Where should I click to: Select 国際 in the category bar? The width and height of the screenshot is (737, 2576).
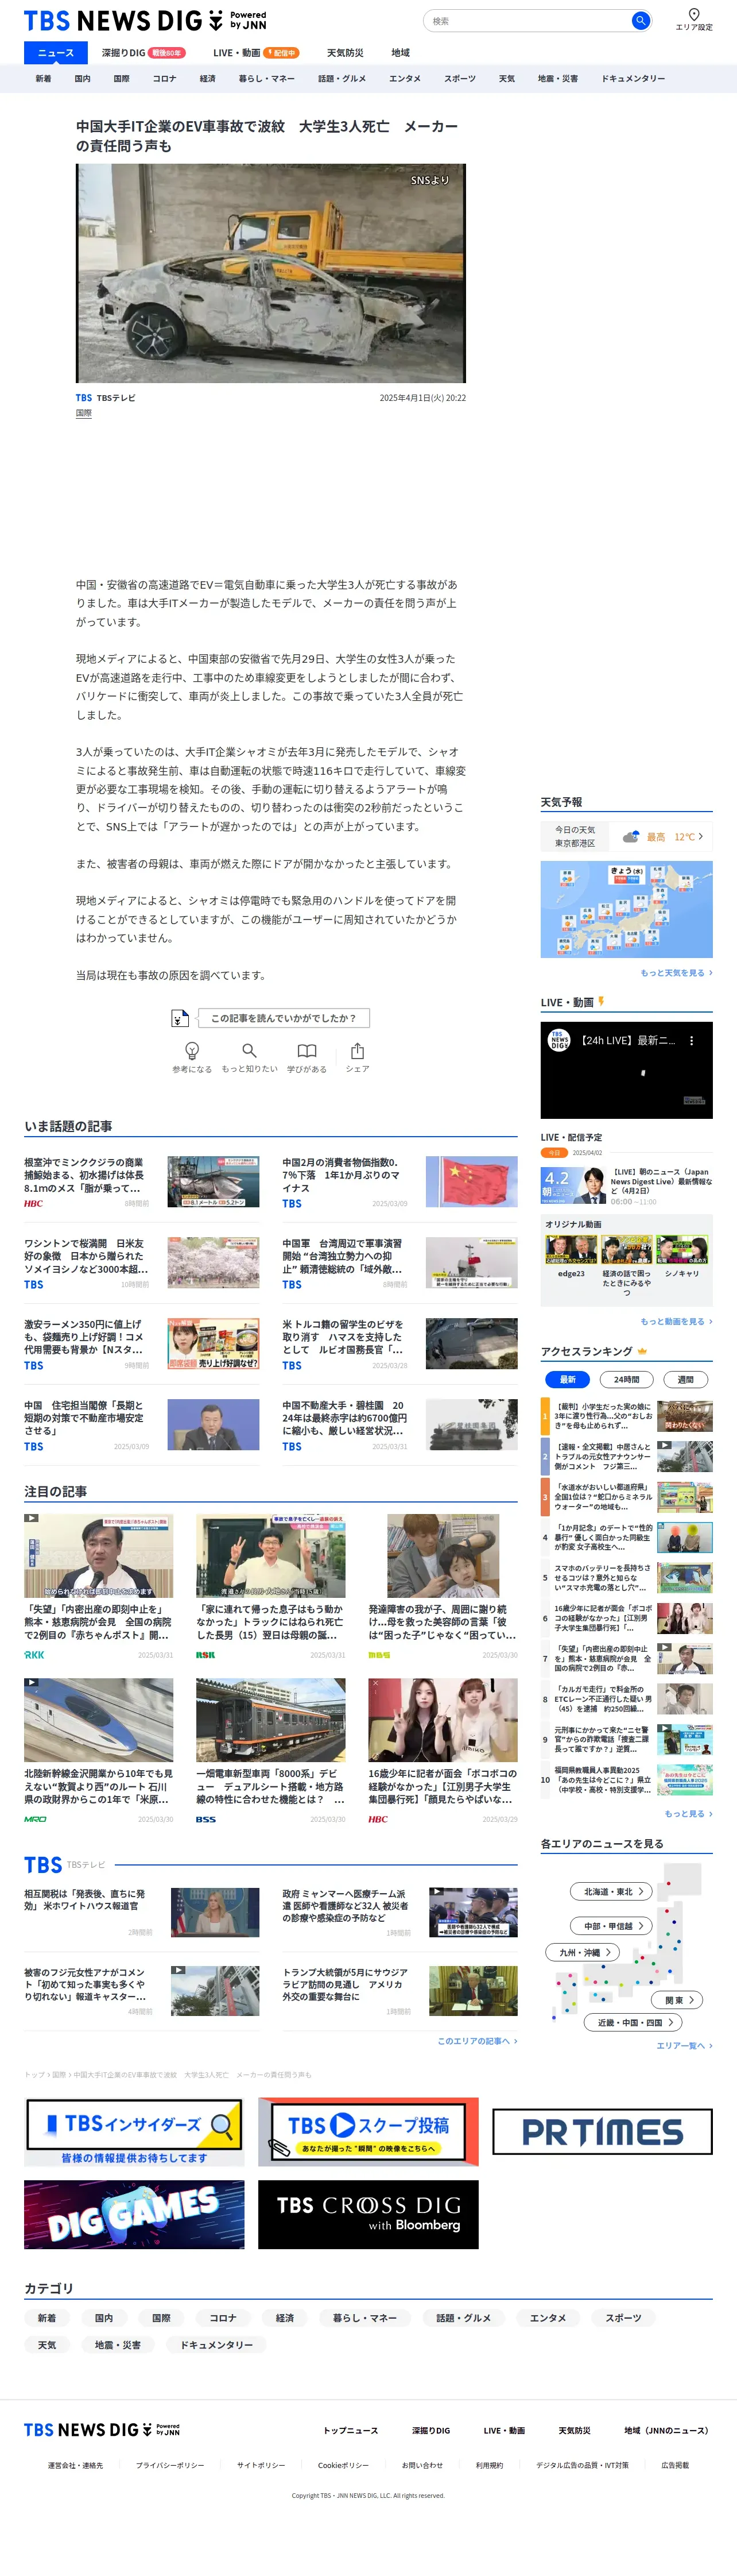tap(121, 78)
